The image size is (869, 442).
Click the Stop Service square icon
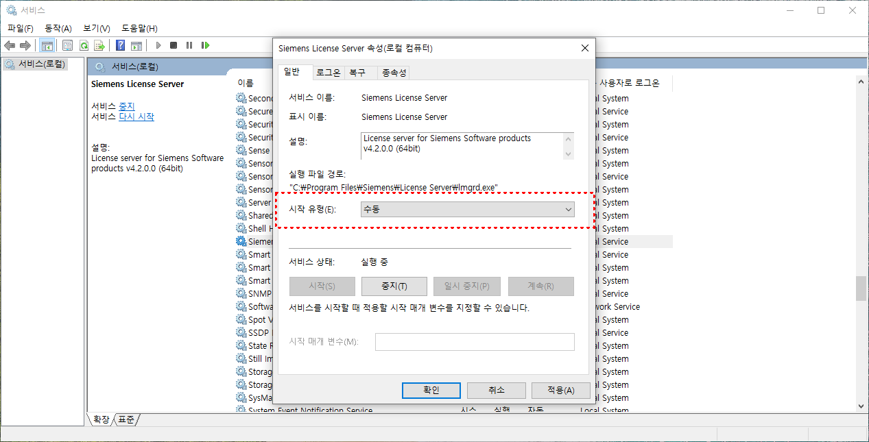click(174, 45)
